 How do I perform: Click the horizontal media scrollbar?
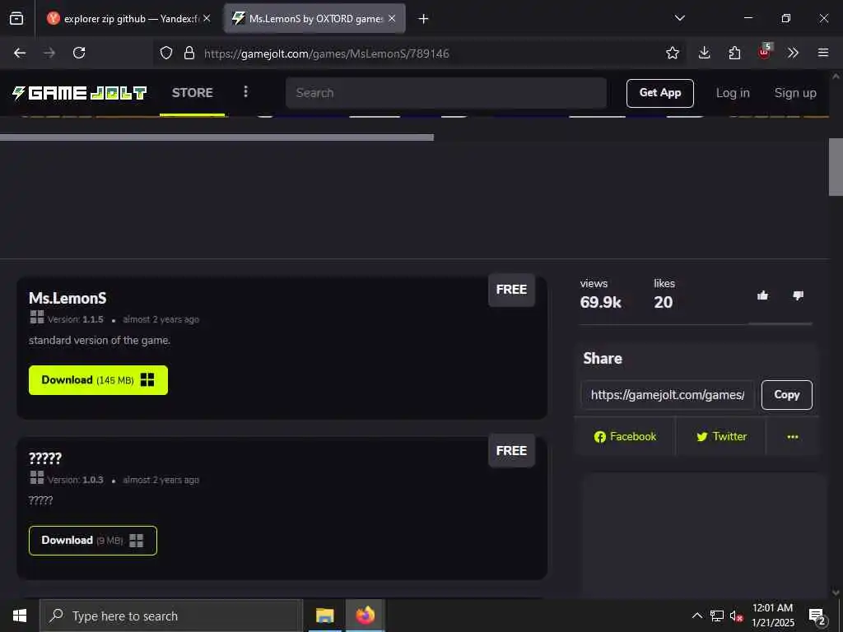click(217, 137)
